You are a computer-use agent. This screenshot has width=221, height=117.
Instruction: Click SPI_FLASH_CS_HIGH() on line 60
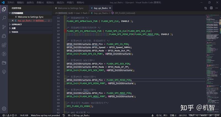[x=80, y=106]
